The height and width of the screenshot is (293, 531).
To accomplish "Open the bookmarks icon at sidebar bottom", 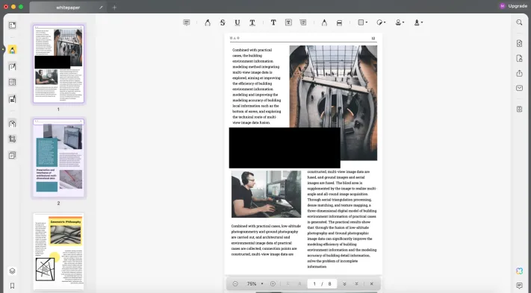I will click(12, 286).
